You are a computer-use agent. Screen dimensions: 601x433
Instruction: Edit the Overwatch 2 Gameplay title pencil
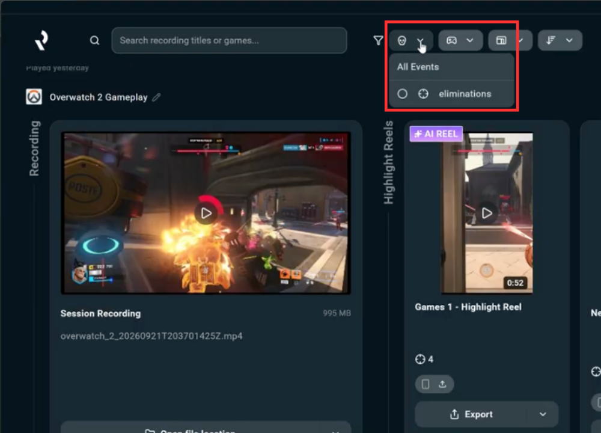pos(156,97)
